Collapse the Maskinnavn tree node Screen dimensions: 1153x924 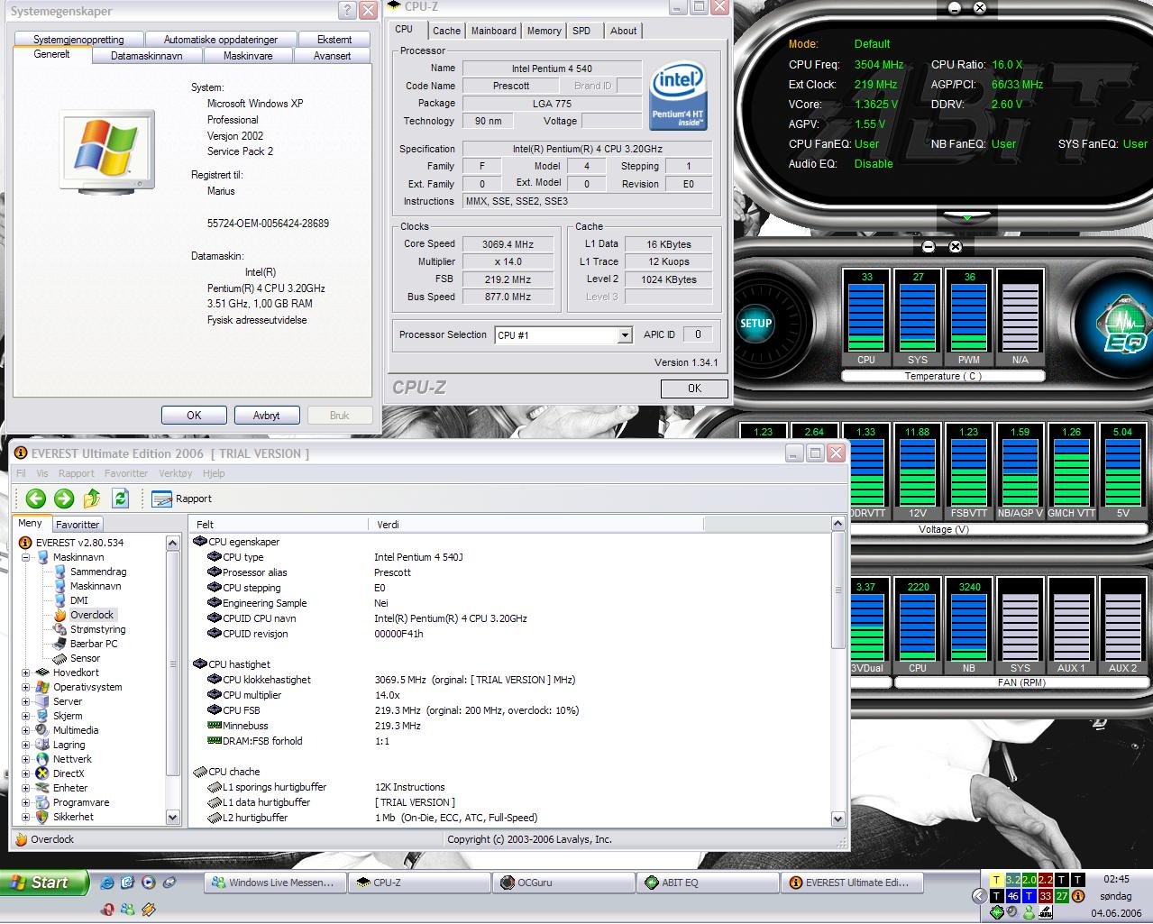click(26, 557)
